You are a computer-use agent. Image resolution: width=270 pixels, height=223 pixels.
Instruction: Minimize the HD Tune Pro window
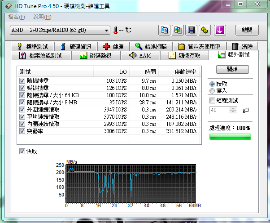point(228,4)
